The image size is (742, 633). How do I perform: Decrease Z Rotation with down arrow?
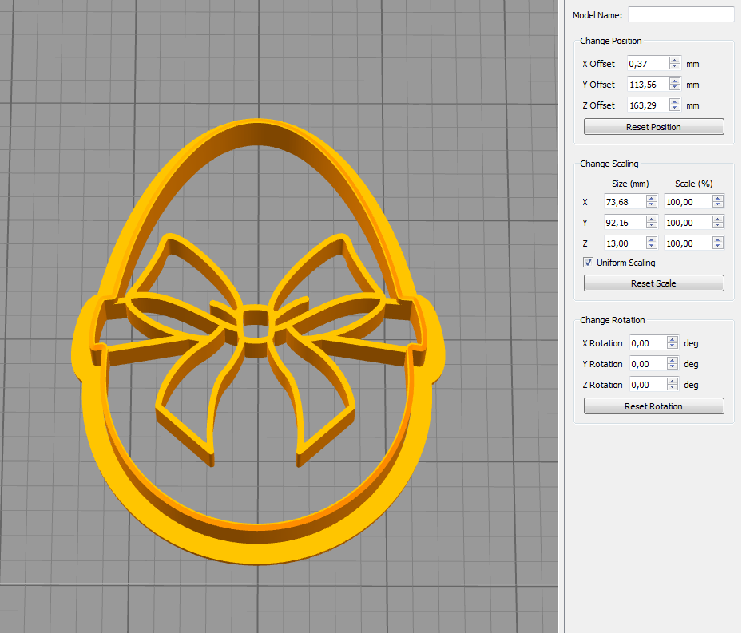pyautogui.click(x=673, y=388)
